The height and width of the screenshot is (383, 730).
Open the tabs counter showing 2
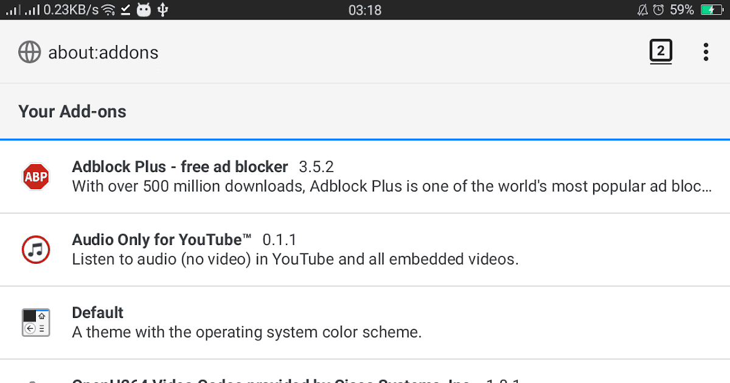click(661, 51)
